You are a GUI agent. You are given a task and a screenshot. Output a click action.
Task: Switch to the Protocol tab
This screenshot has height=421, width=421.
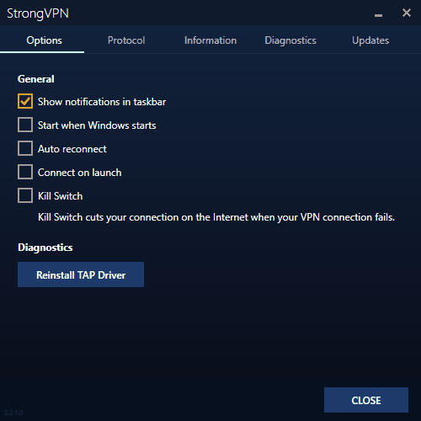point(126,40)
